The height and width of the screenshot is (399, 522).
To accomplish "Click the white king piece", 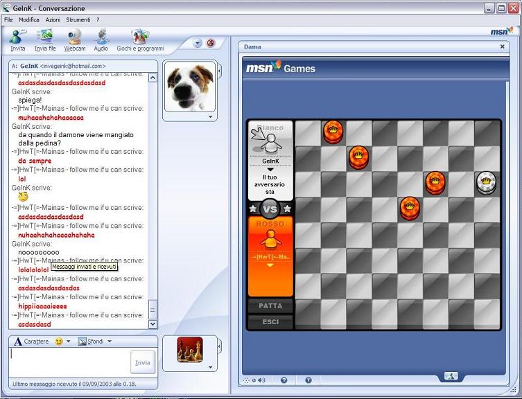I will [487, 183].
